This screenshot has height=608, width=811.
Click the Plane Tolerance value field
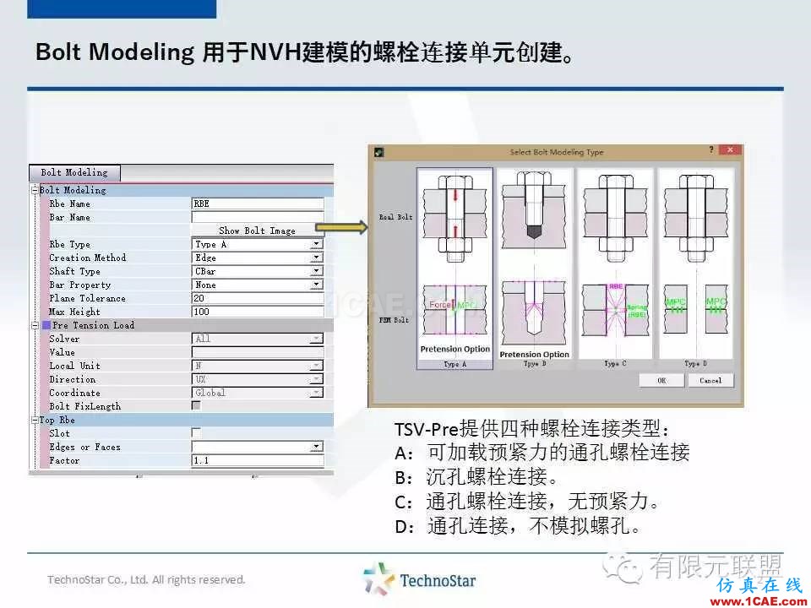click(258, 298)
